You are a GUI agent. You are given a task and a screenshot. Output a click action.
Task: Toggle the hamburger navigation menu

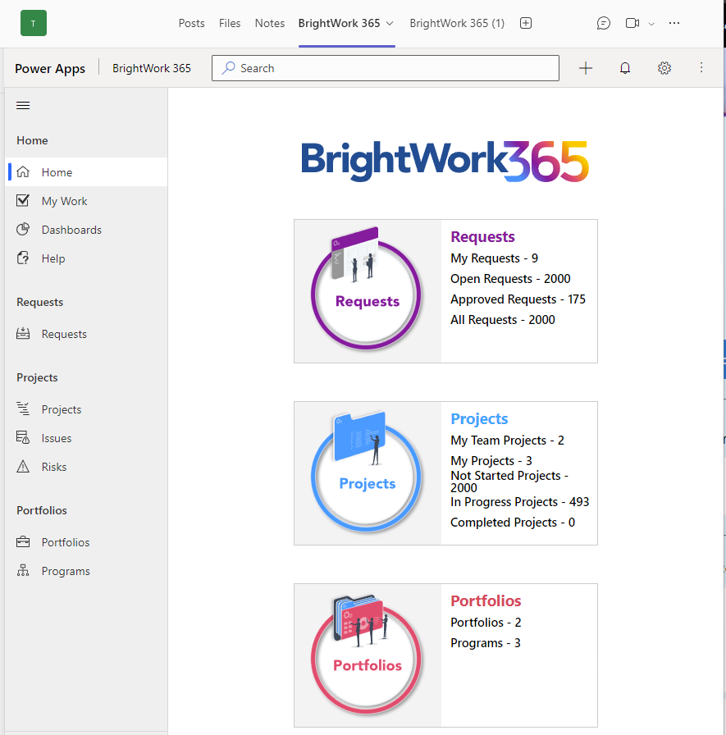click(23, 105)
